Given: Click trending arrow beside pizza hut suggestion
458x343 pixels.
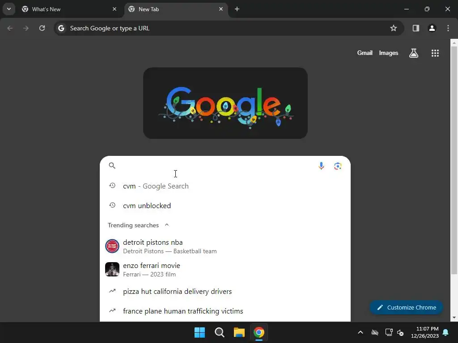Looking at the screenshot, I should click(x=112, y=291).
